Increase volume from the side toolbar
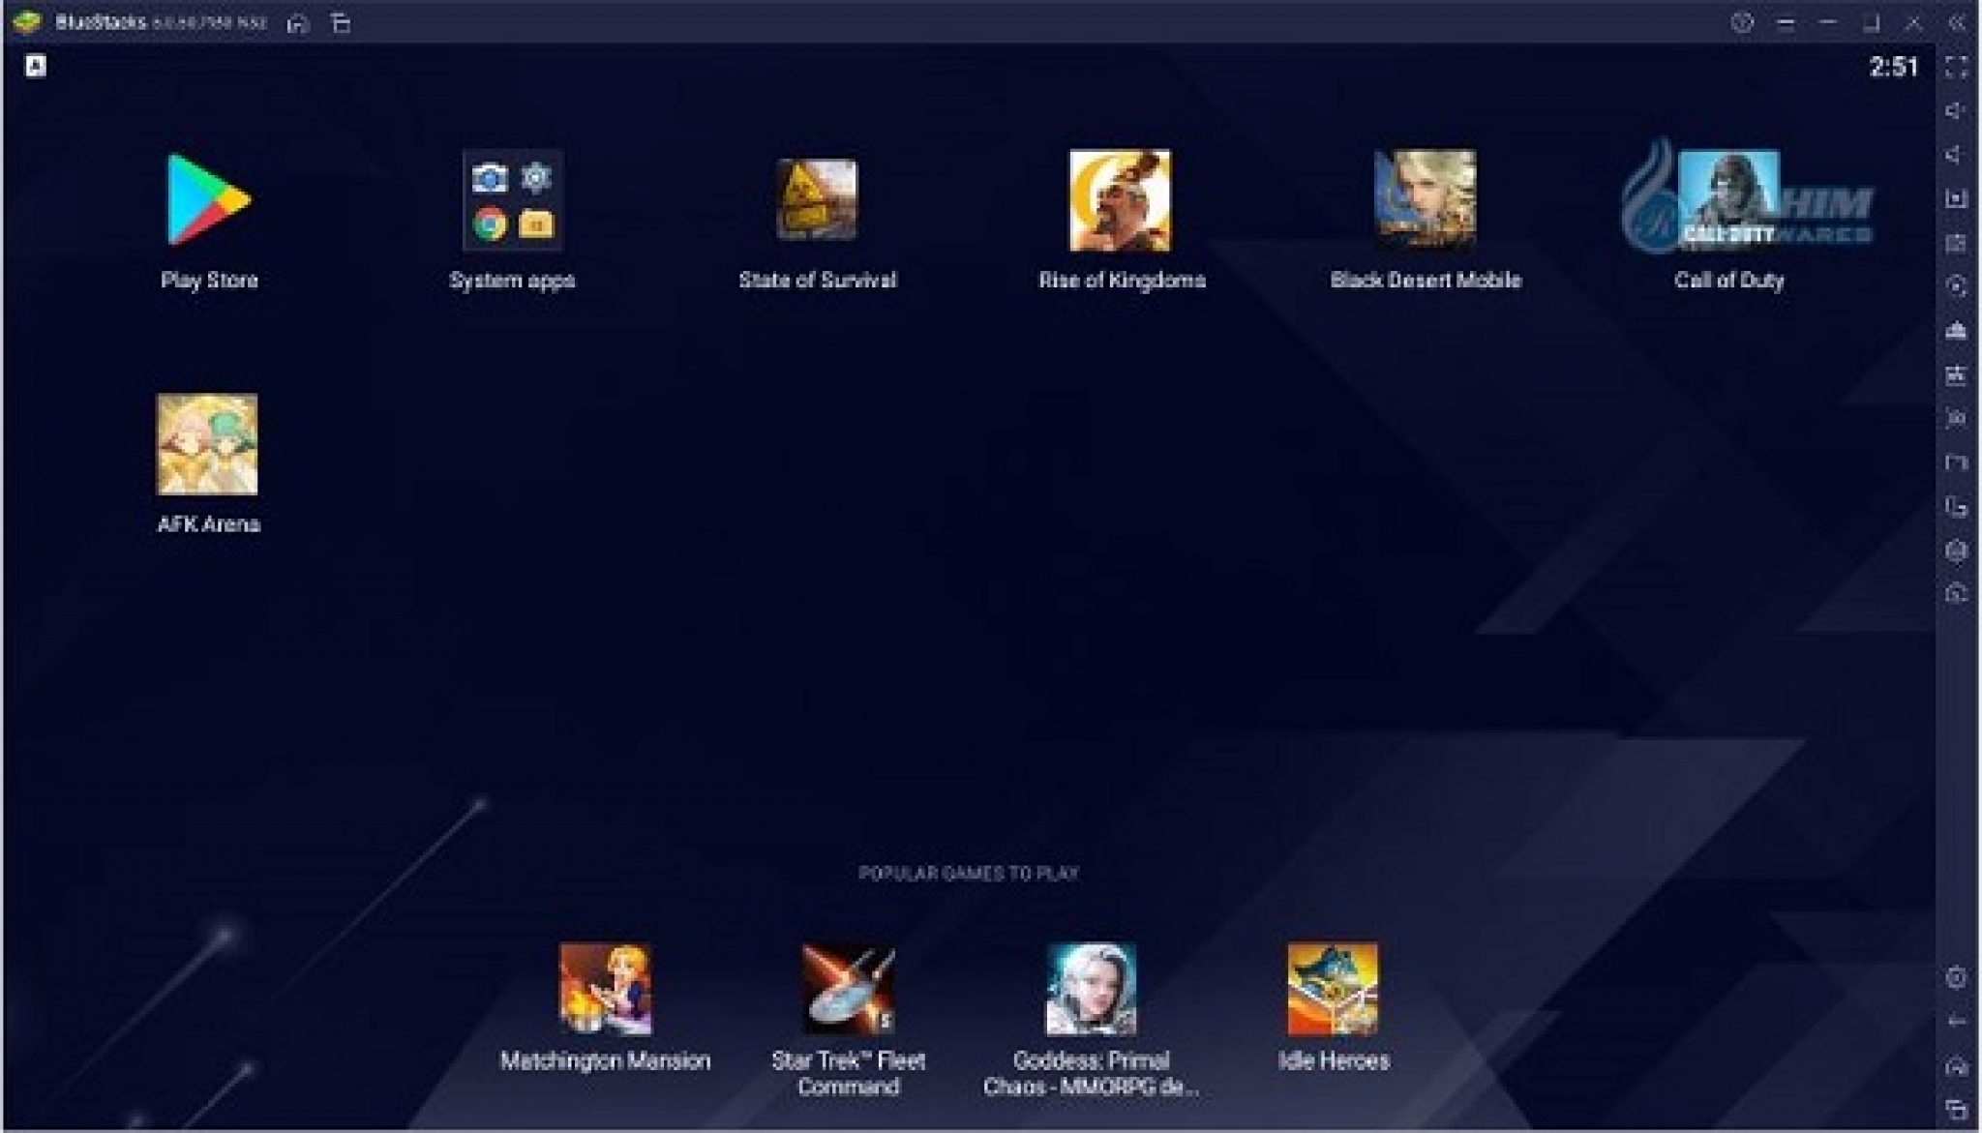 coord(1956,110)
